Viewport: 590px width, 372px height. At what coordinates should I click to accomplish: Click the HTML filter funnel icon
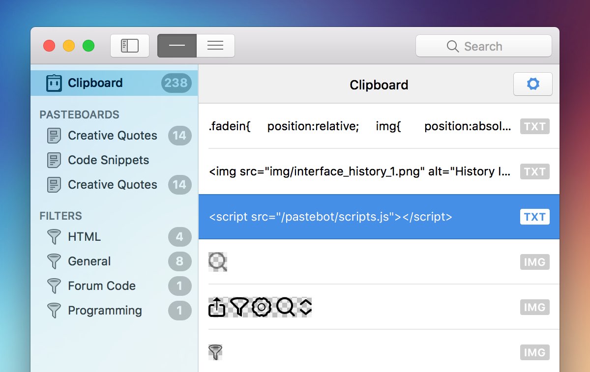coord(54,237)
